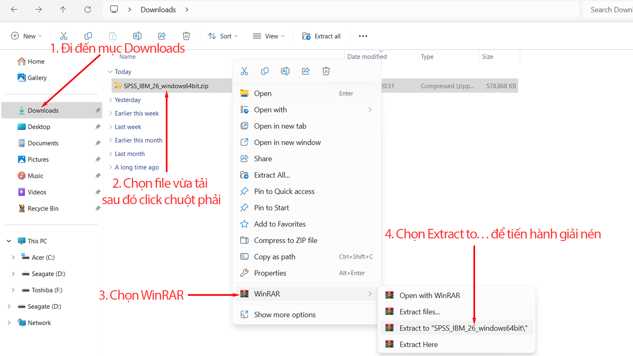Go up one folder level

(63, 10)
